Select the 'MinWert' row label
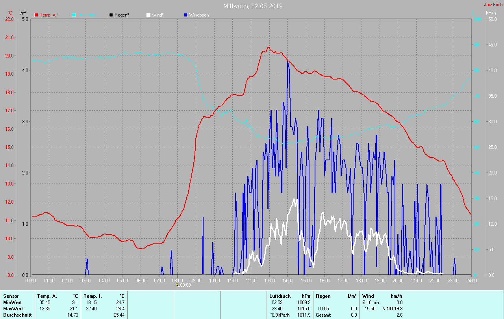504x319 pixels. click(x=12, y=302)
